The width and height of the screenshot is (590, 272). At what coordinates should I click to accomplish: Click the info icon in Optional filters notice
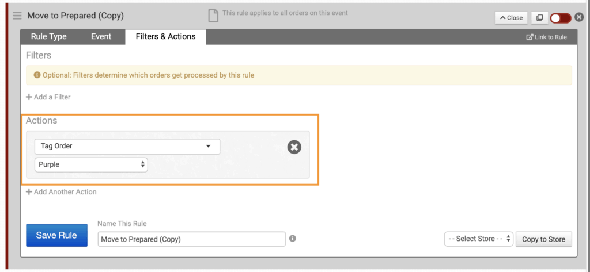[37, 75]
